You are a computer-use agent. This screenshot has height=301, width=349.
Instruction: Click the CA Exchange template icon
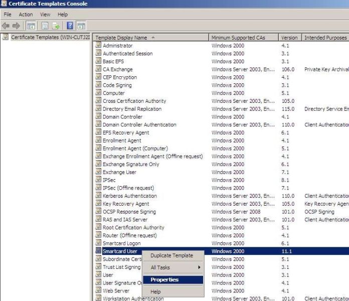[x=98, y=69]
